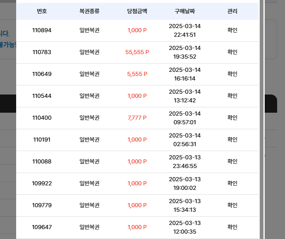Image resolution: width=285 pixels, height=239 pixels.
Task: Click the 복권종류 column header
Action: tap(89, 11)
